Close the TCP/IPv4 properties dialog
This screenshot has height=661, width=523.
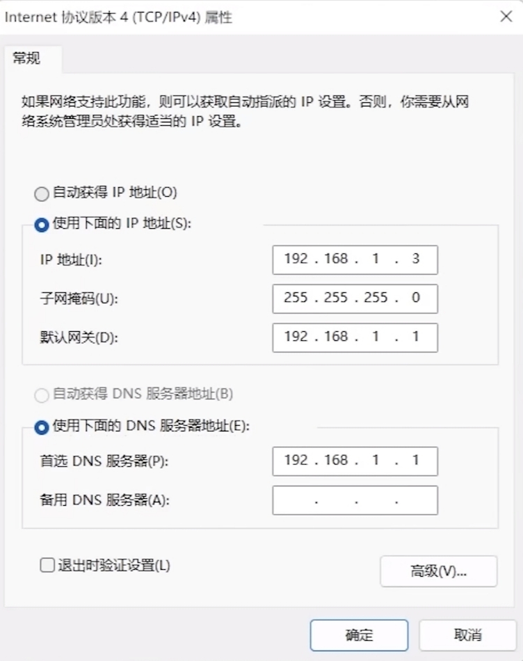(x=506, y=17)
